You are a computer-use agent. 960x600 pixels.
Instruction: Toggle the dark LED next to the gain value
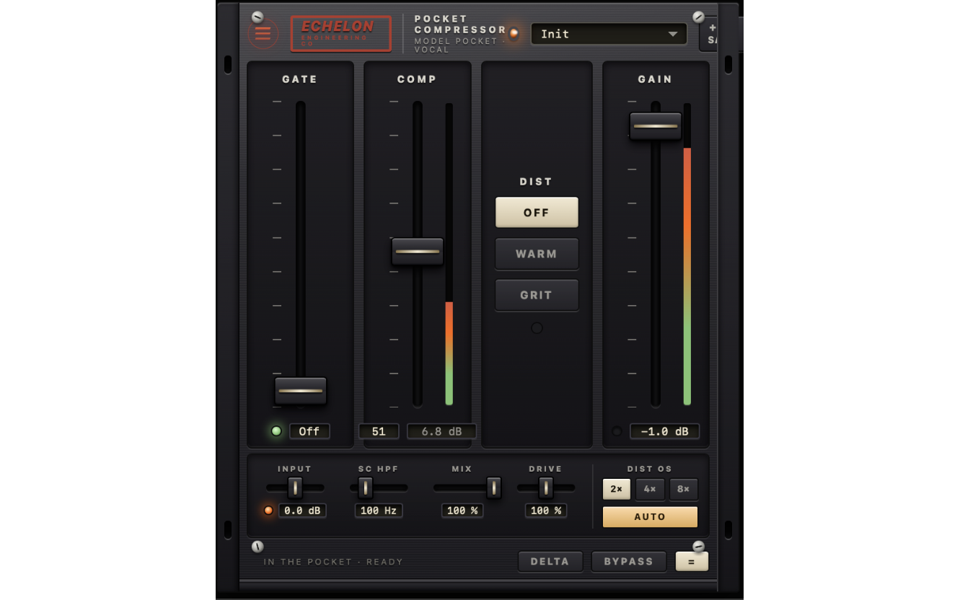pyautogui.click(x=617, y=431)
